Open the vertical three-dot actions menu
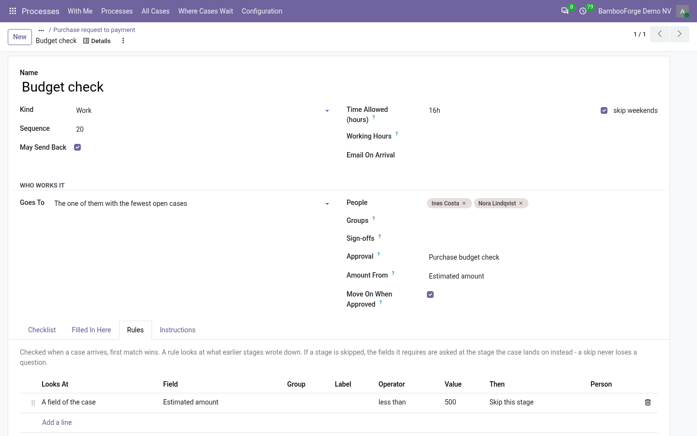Viewport: 697px width, 436px height. tap(123, 41)
